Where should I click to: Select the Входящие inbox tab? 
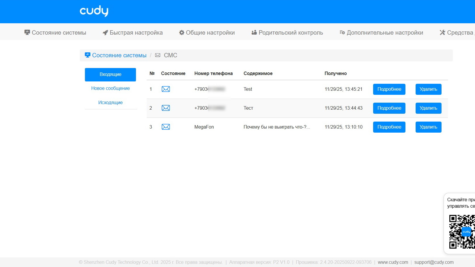(x=110, y=74)
